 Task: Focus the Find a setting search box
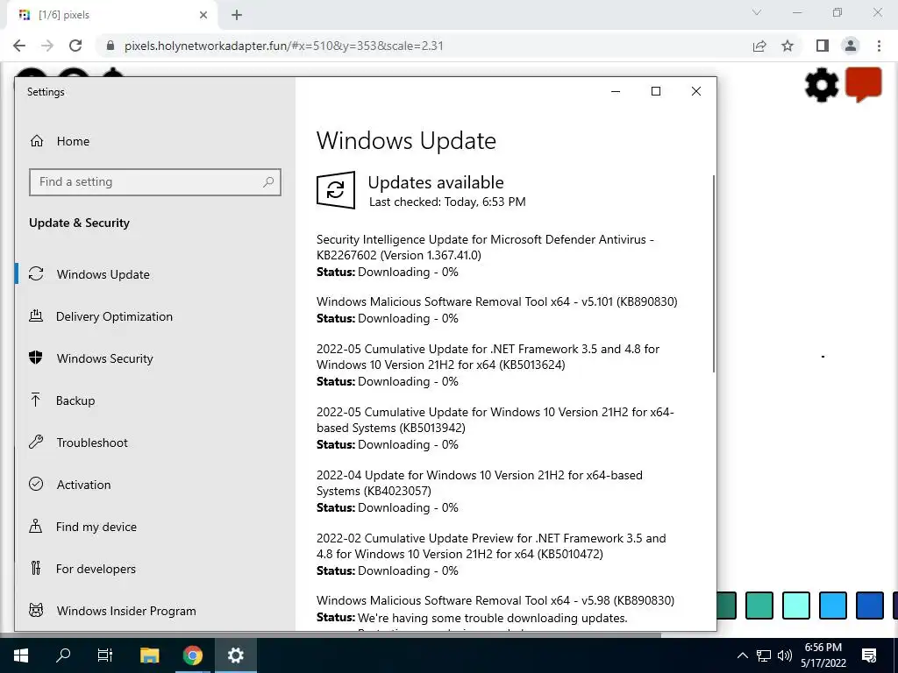pos(154,182)
